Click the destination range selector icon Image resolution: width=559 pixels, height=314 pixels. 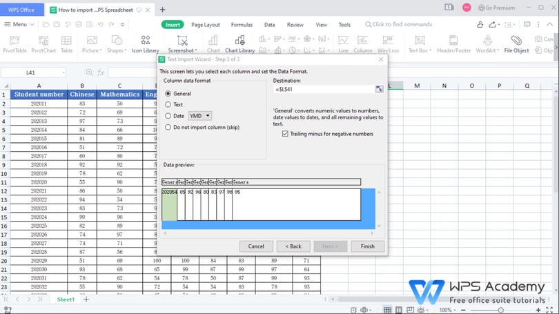pos(379,90)
